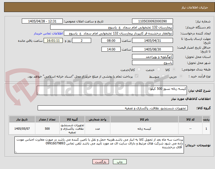Screen dimensions: 215x169
Task: Click the remaining time field 16:01:11
Action: [x=53, y=40]
